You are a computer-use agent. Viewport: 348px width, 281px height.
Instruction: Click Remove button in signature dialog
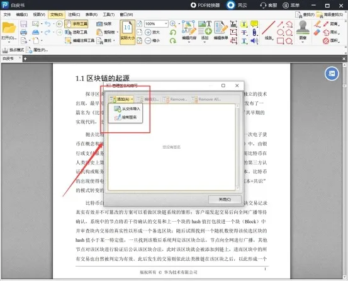[175, 100]
